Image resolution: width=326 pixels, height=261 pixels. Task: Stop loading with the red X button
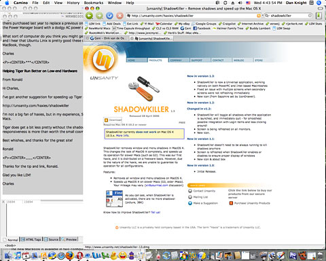120,16
